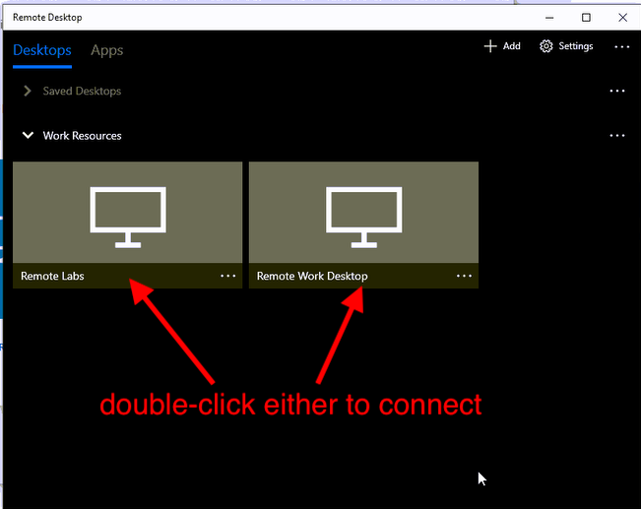Open Work Resources row ellipsis menu

[617, 135]
